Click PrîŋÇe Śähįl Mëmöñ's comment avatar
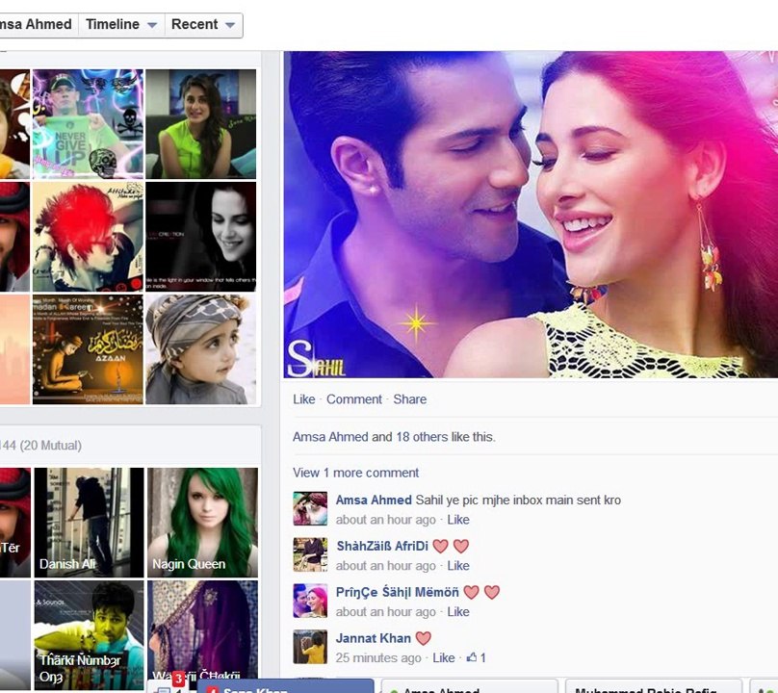 (x=310, y=601)
